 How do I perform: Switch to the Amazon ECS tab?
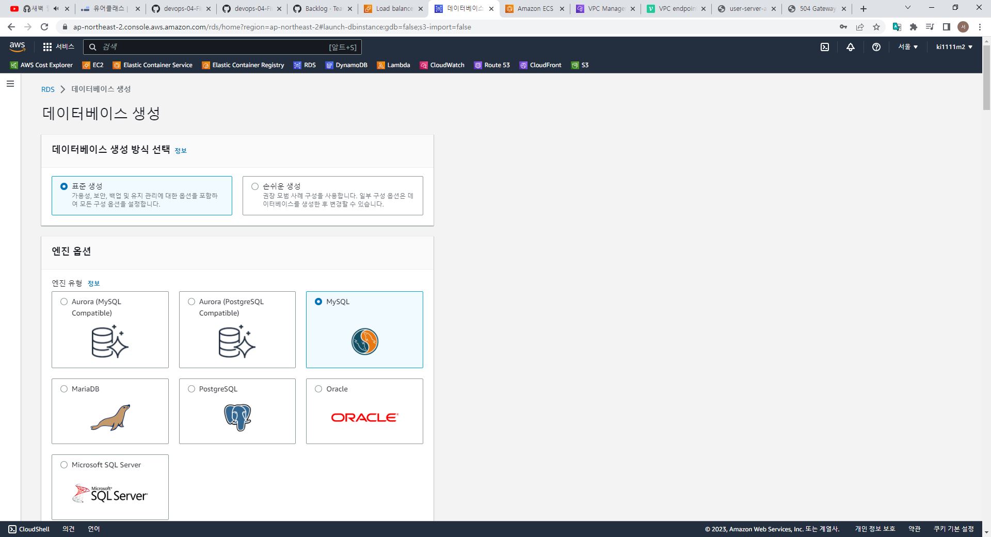coord(534,8)
